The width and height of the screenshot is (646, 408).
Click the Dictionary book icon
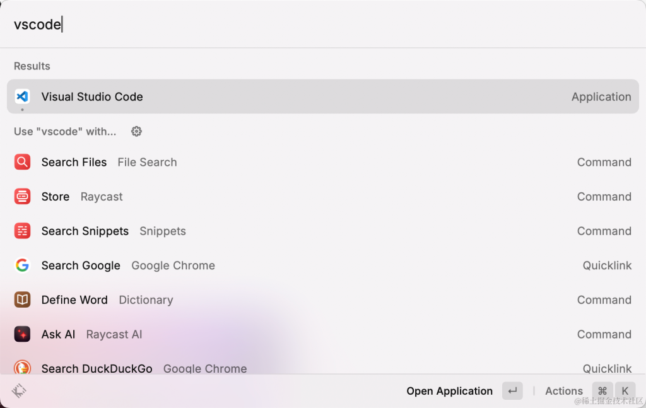pyautogui.click(x=22, y=300)
